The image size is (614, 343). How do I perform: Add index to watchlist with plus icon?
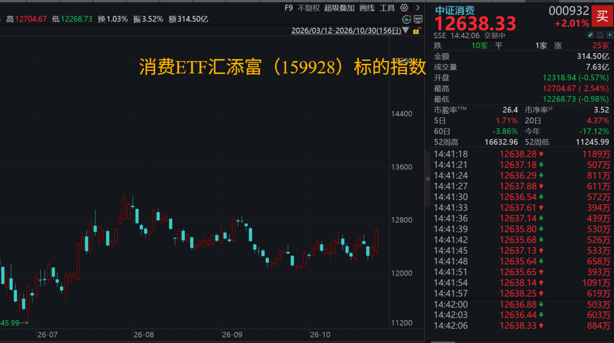[x=609, y=35]
